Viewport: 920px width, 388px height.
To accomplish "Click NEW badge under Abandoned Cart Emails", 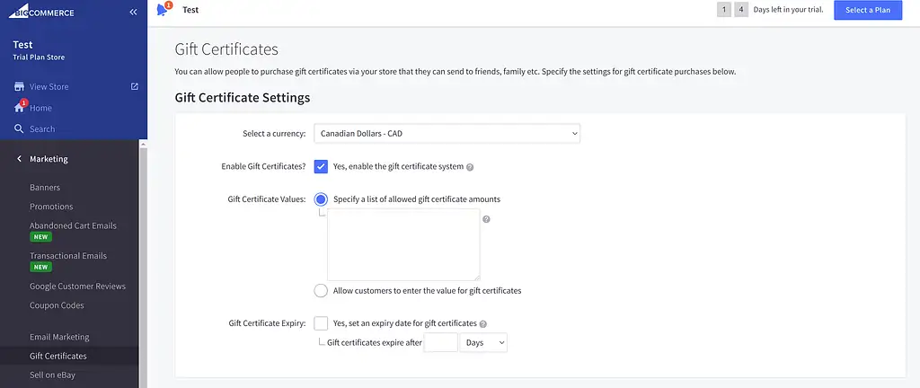I will click(x=40, y=237).
